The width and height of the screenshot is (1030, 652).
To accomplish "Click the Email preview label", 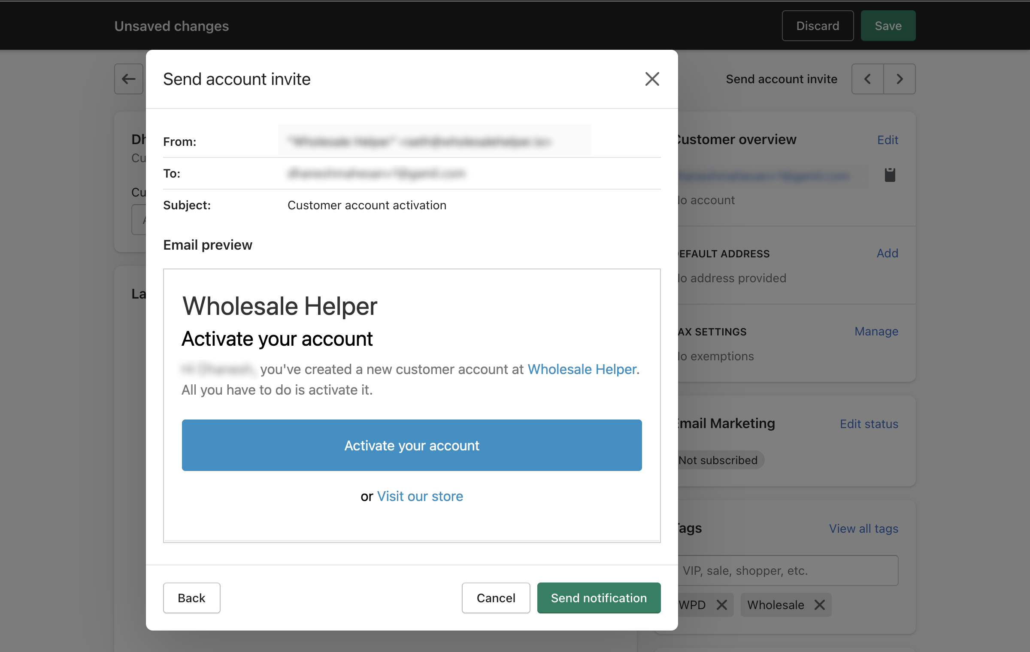I will [208, 245].
